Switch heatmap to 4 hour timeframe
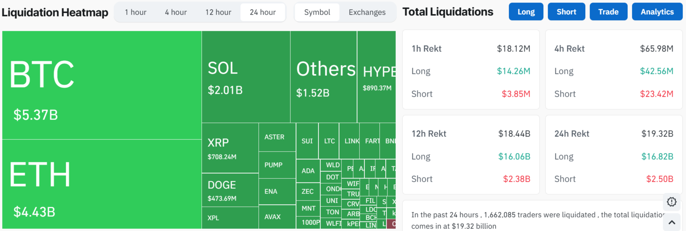The height and width of the screenshot is (231, 686). point(176,12)
